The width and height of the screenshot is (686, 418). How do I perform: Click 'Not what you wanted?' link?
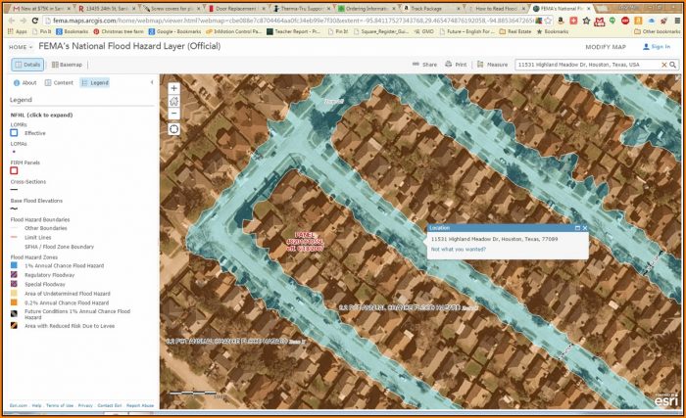pyautogui.click(x=459, y=249)
